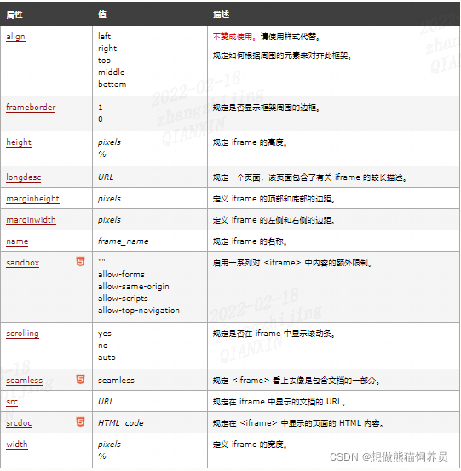The image size is (461, 471).
Task: Open the scrolling attribute link
Action: pos(22,334)
